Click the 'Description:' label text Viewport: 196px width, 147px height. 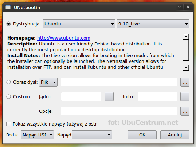click(x=22, y=44)
